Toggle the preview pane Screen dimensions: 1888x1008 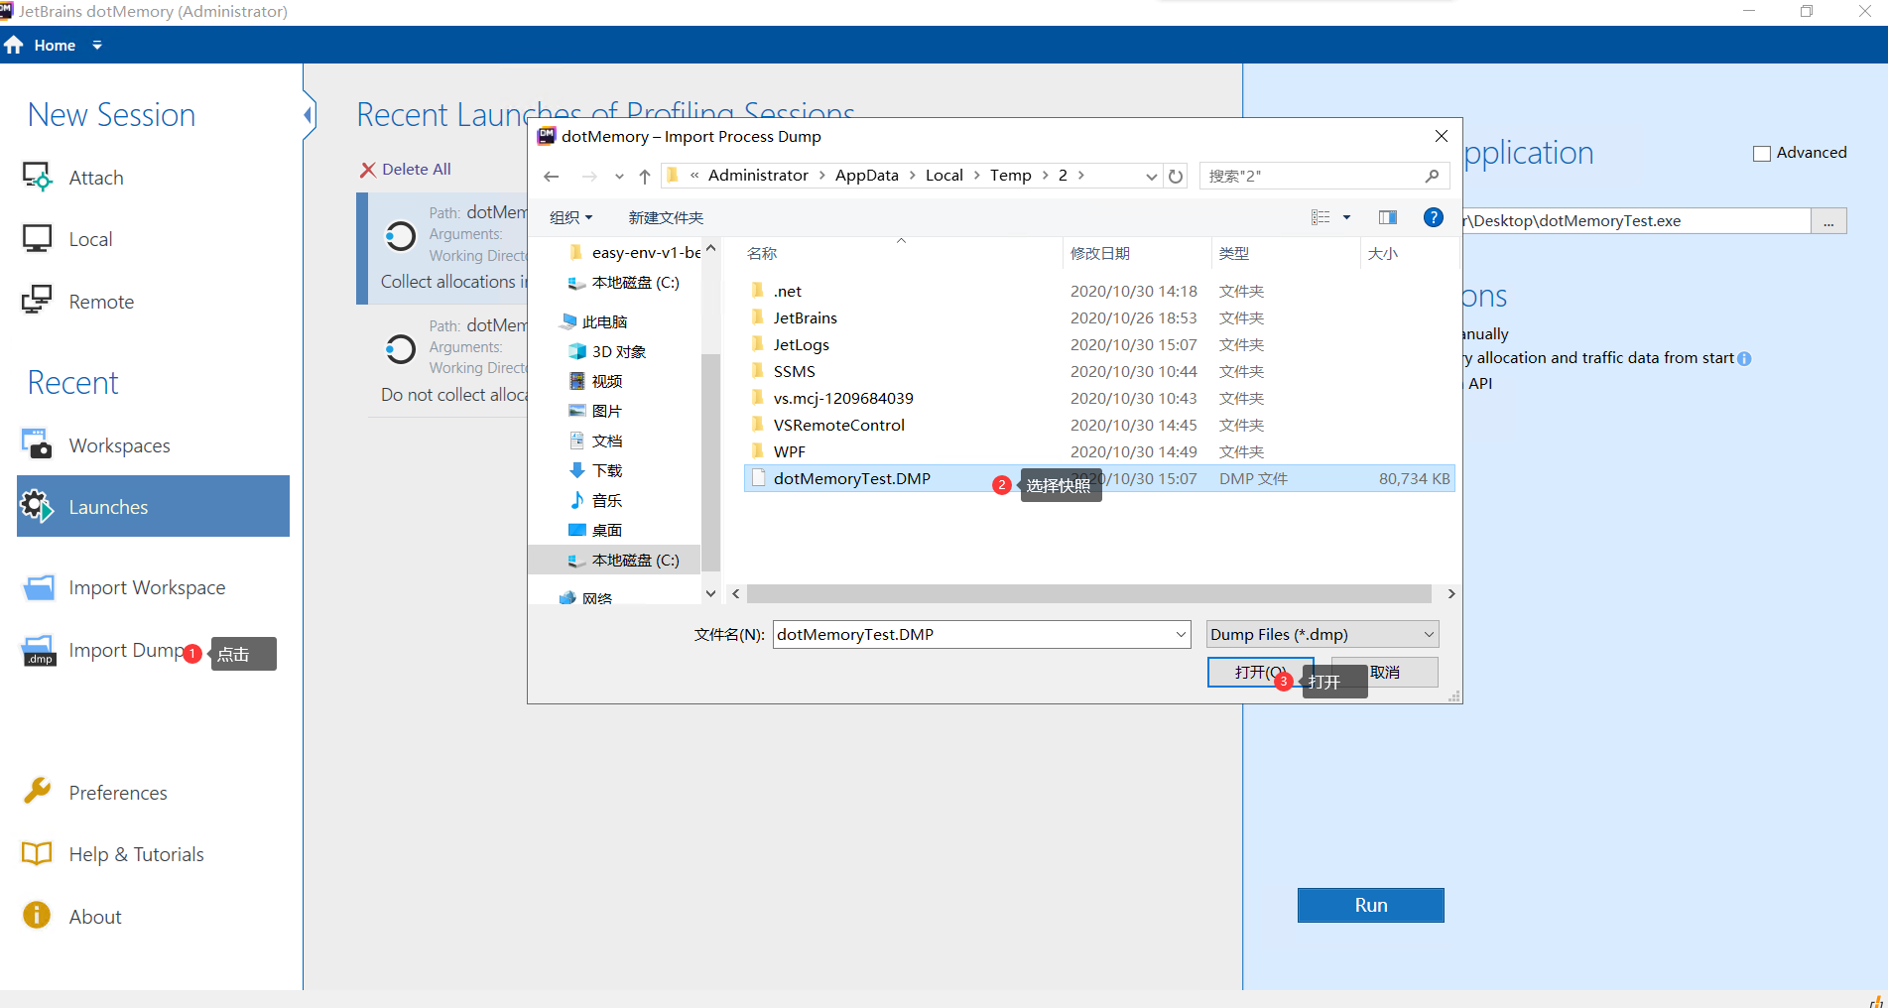pyautogui.click(x=1388, y=217)
